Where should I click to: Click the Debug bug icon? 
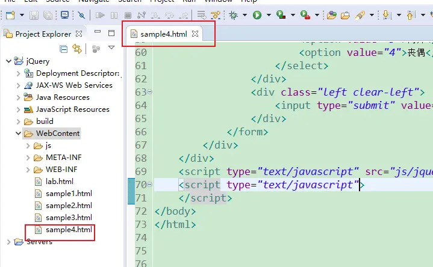pos(234,14)
